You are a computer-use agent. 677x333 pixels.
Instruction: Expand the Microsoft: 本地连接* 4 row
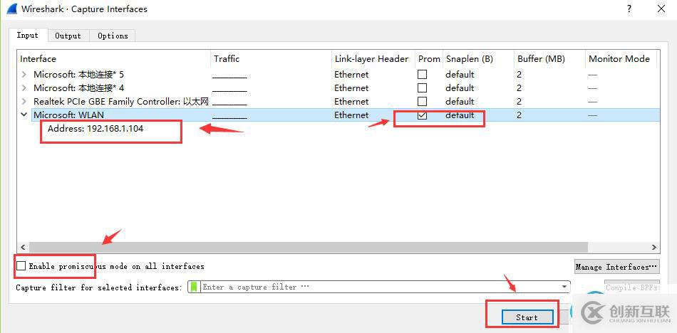pos(24,88)
